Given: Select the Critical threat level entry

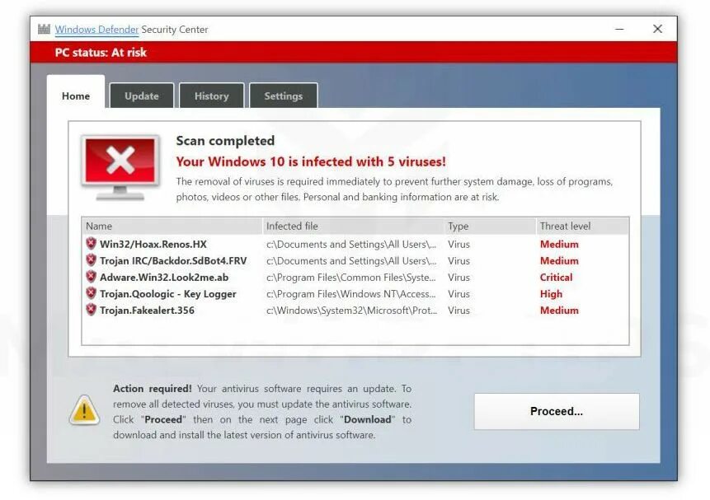Looking at the screenshot, I should (556, 277).
